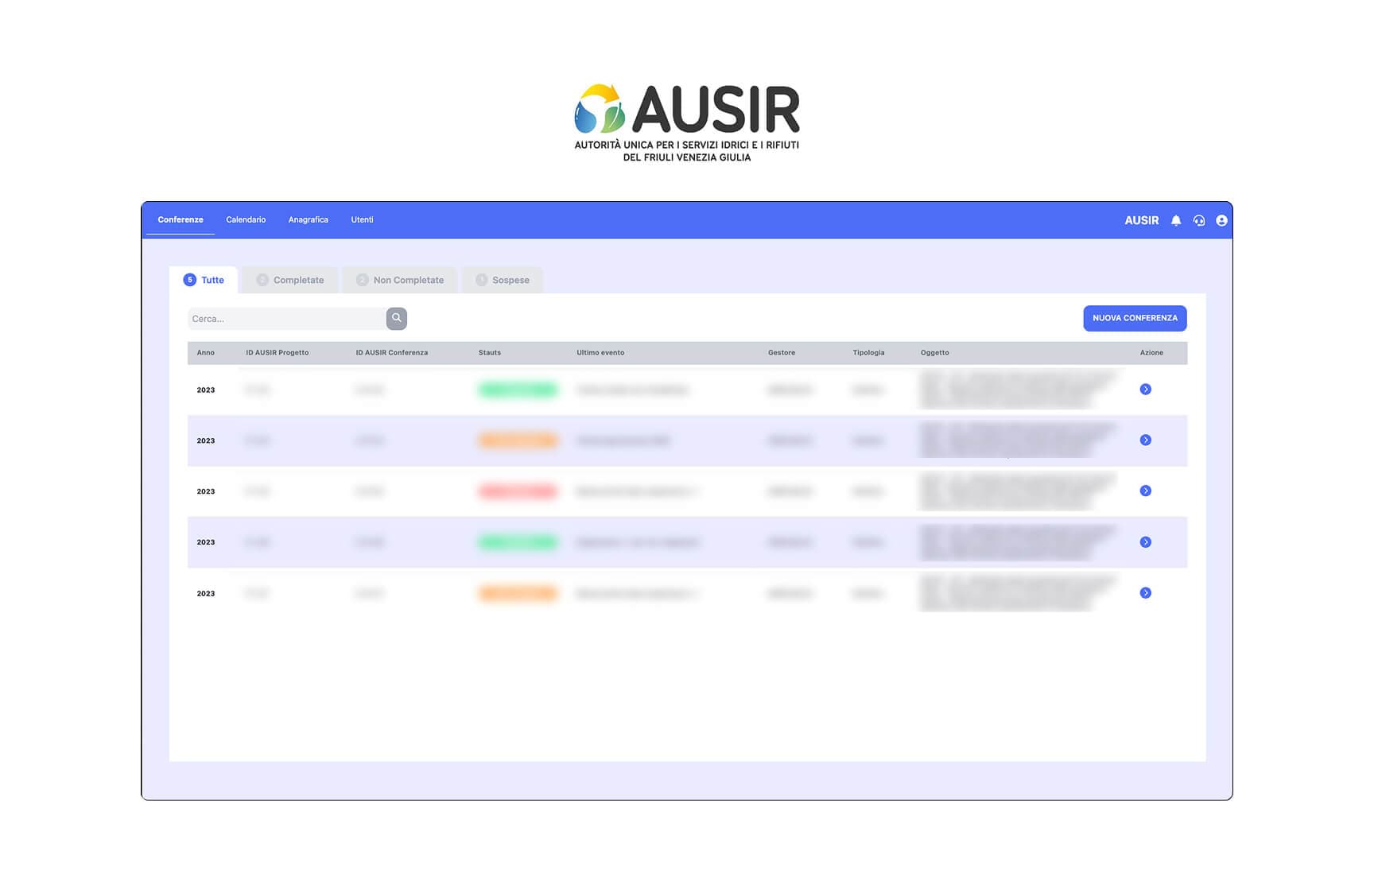Open the Utenti menu
This screenshot has height=888, width=1374.
click(x=362, y=219)
